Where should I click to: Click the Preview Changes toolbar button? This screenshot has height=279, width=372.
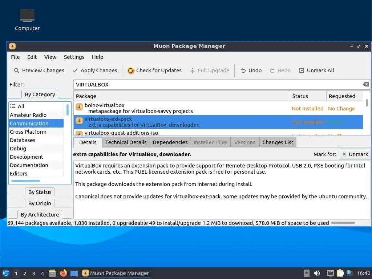(x=39, y=70)
